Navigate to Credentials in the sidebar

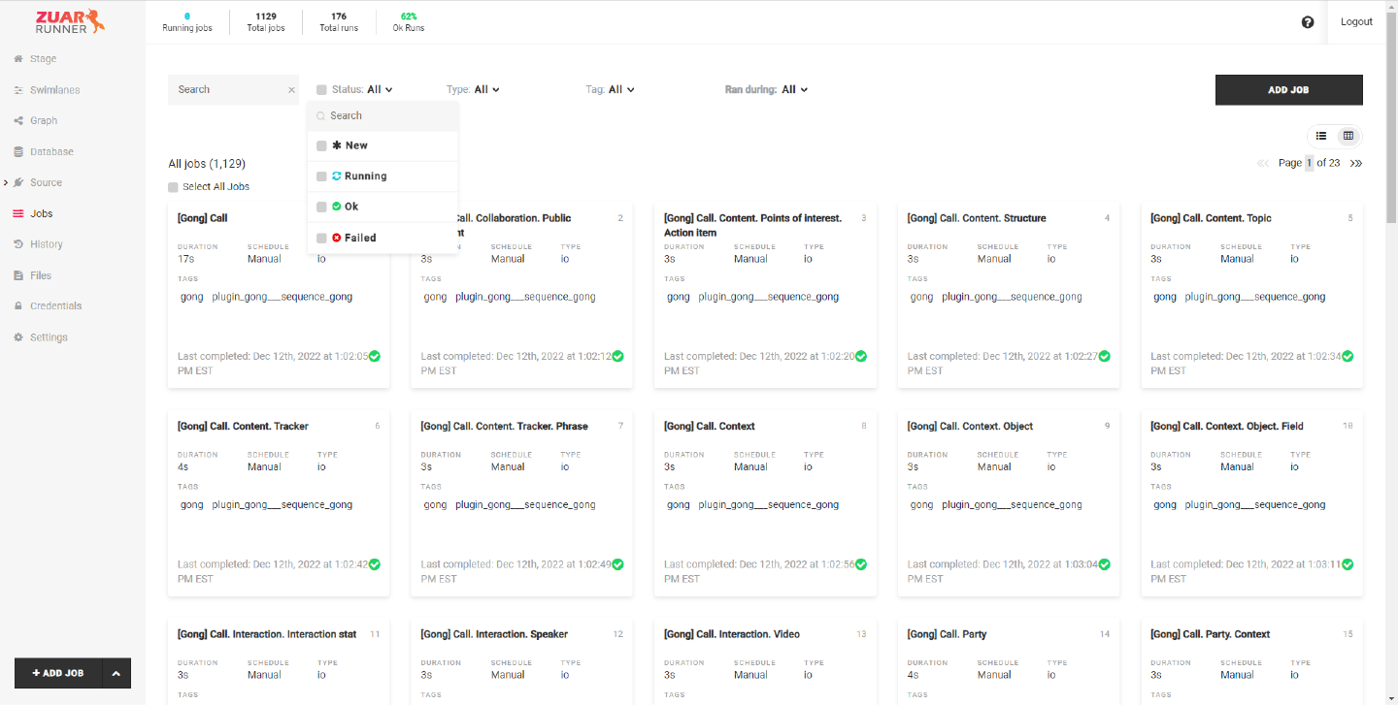[x=55, y=305]
